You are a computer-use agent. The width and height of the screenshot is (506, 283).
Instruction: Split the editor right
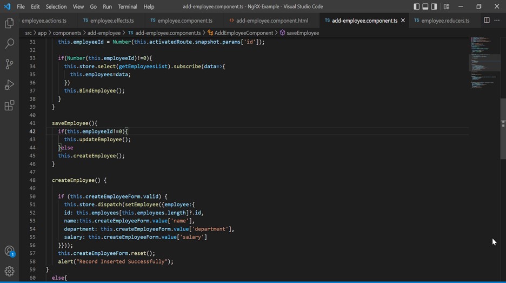(487, 21)
